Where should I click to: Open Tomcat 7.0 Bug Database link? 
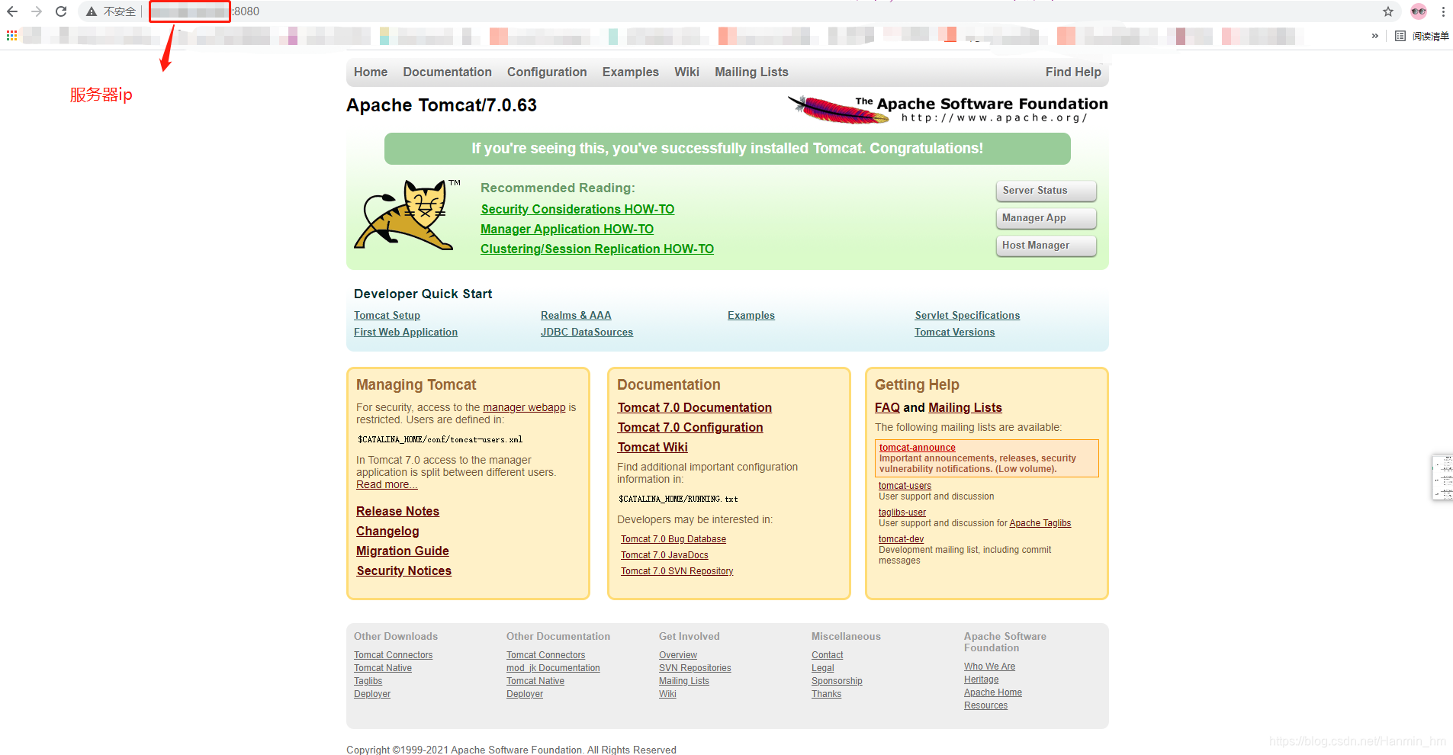[673, 539]
